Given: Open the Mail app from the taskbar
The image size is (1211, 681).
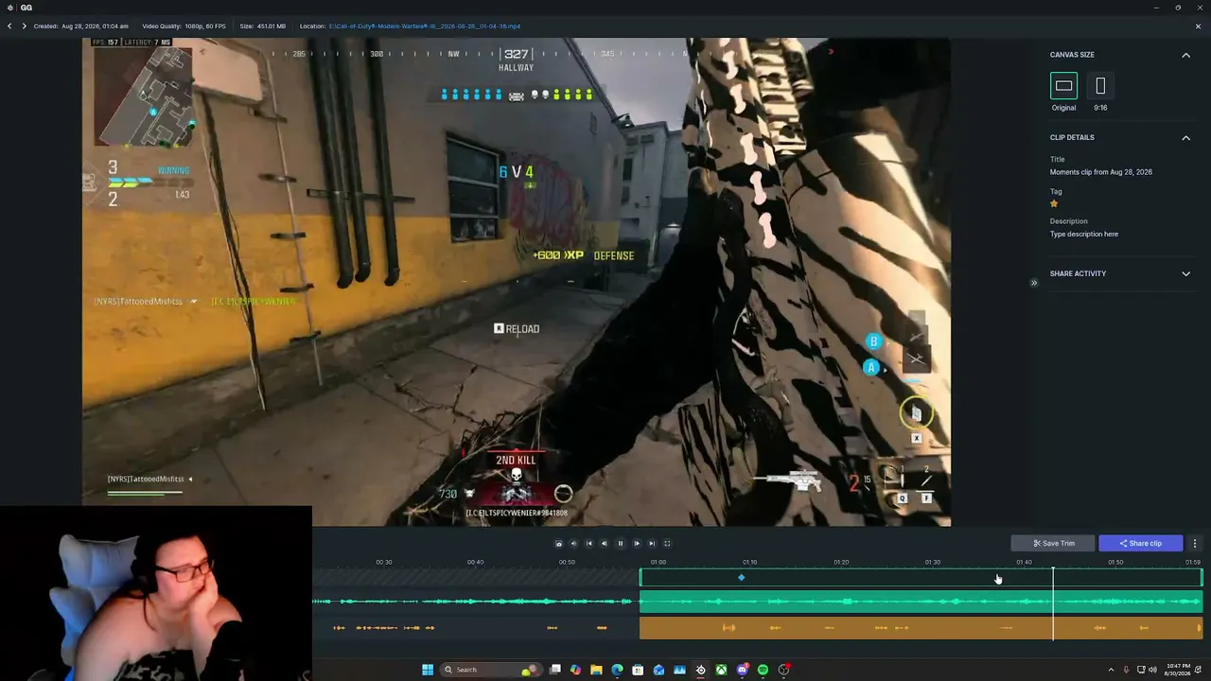Looking at the screenshot, I should tap(658, 670).
